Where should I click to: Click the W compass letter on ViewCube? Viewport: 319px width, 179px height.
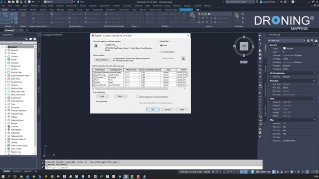(x=235, y=46)
